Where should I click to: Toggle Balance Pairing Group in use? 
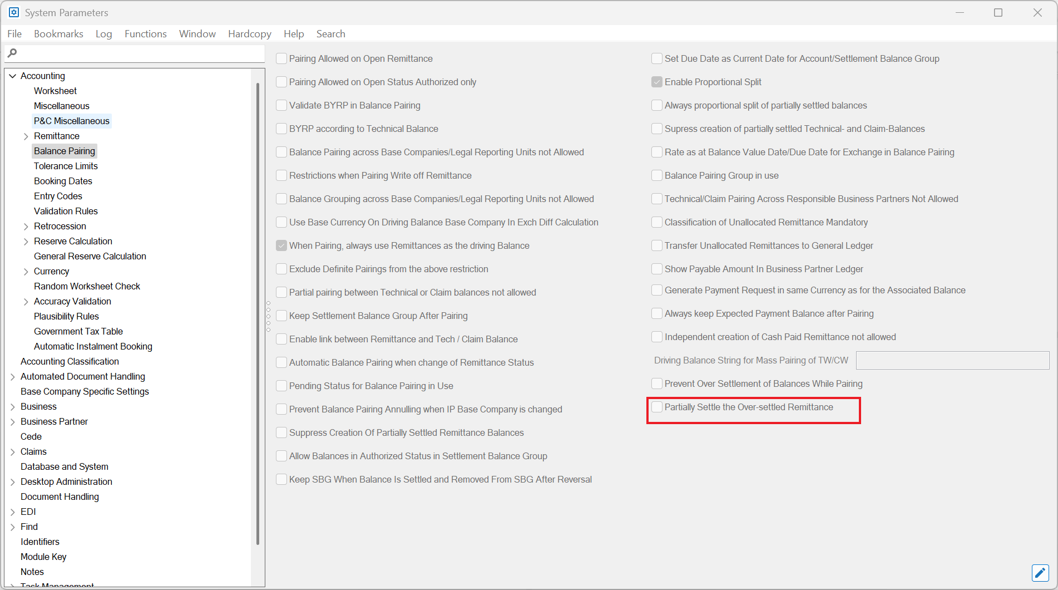tap(657, 175)
